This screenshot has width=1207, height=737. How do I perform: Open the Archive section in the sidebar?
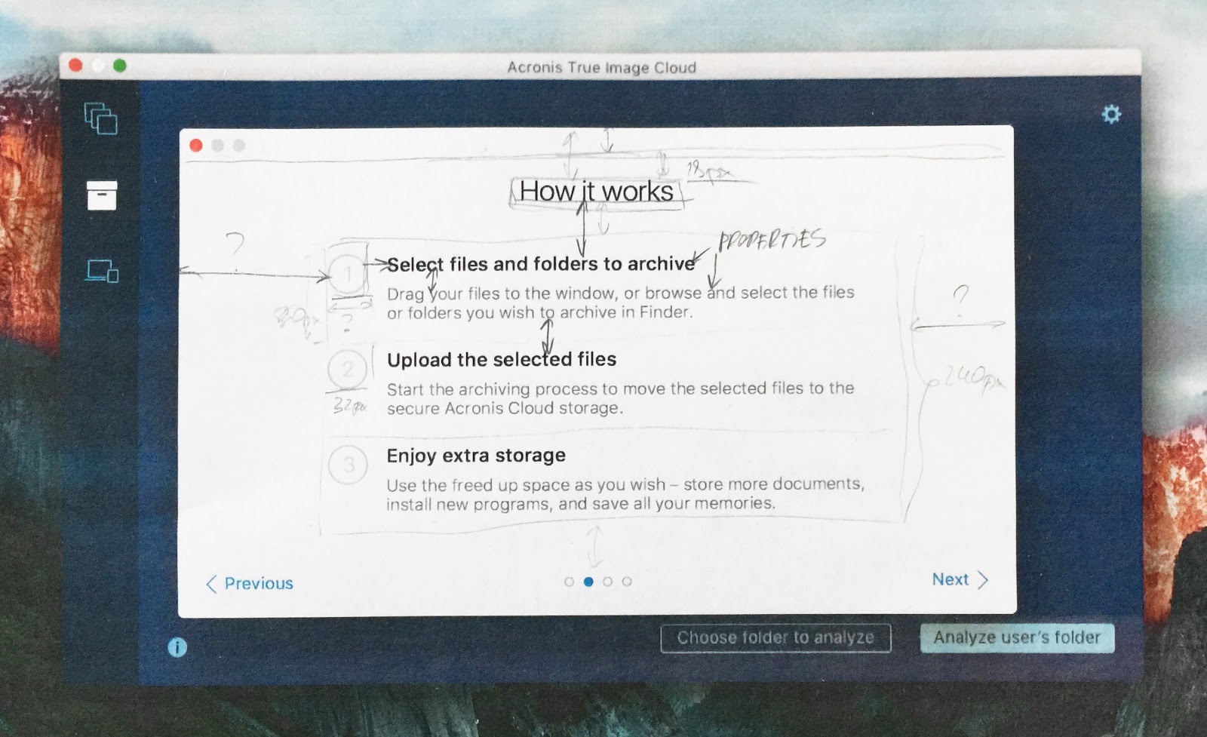pyautogui.click(x=102, y=195)
